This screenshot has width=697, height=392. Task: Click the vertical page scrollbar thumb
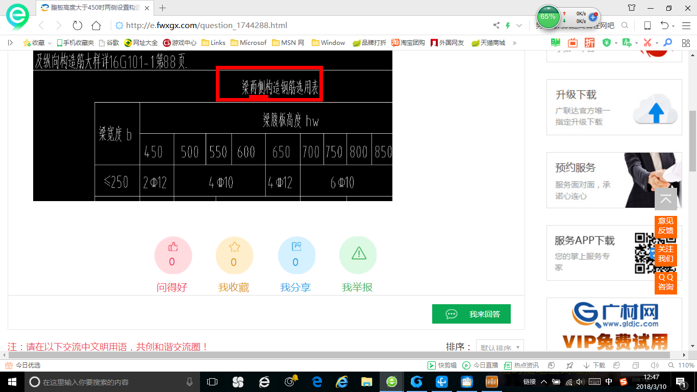point(692,141)
